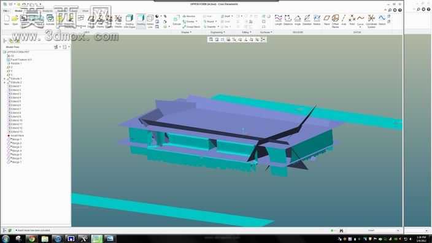Open File Explorer folder from taskbar
The width and height of the screenshot is (432, 243).
pyautogui.click(x=45, y=239)
